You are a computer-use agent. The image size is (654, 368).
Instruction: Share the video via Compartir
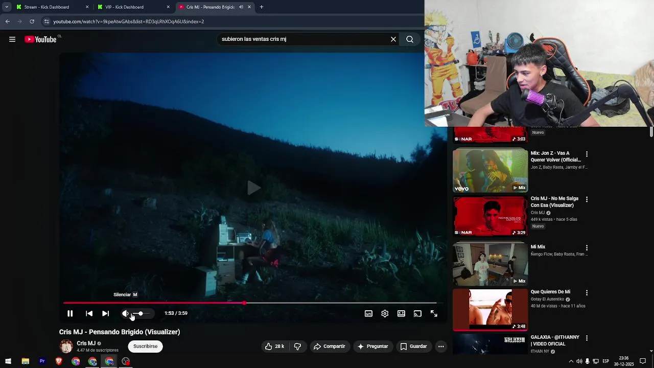click(x=329, y=347)
